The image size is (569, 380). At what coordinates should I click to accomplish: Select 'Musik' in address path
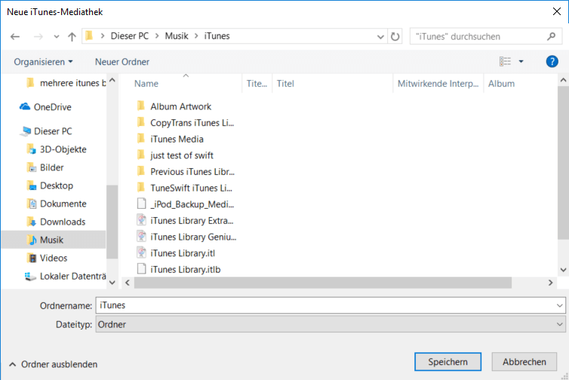click(177, 36)
